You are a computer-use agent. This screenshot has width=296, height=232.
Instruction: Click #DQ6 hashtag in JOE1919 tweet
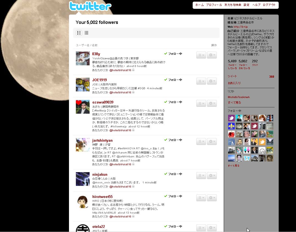click(141, 88)
